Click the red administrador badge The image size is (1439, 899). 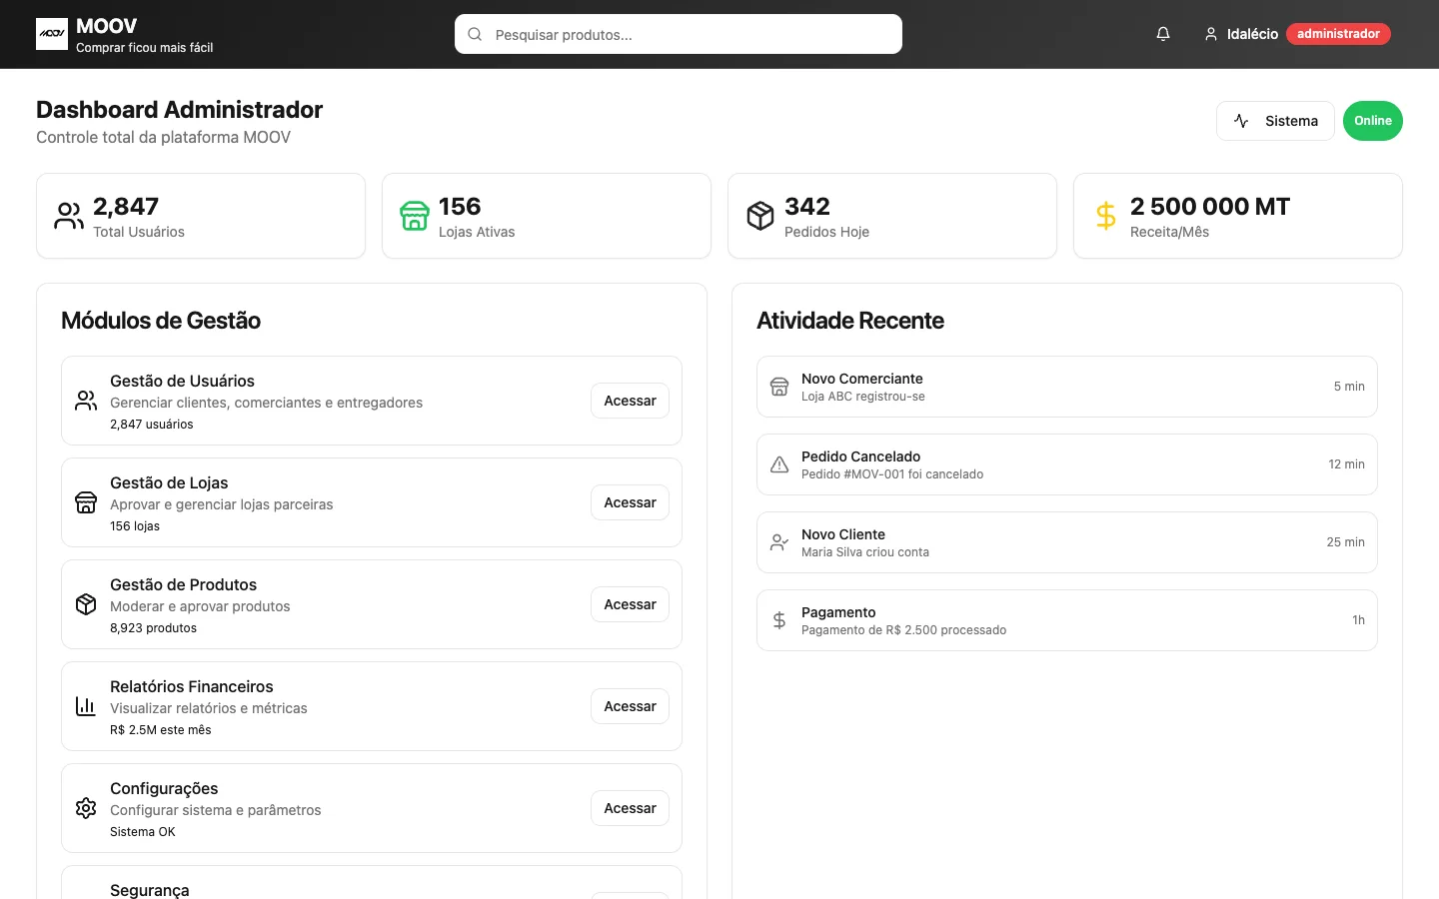pyautogui.click(x=1338, y=34)
